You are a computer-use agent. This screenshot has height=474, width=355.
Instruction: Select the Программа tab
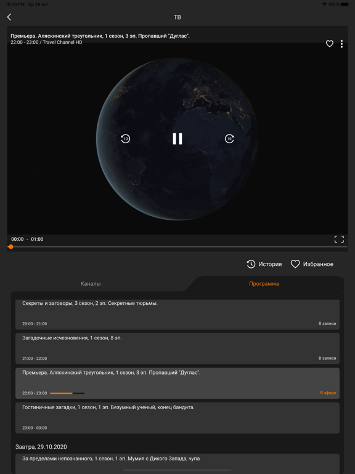[x=264, y=283]
